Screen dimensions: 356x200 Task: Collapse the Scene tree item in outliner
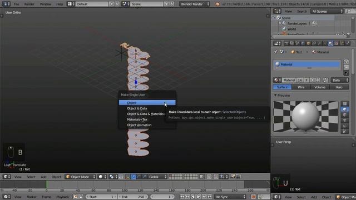pos(274,18)
